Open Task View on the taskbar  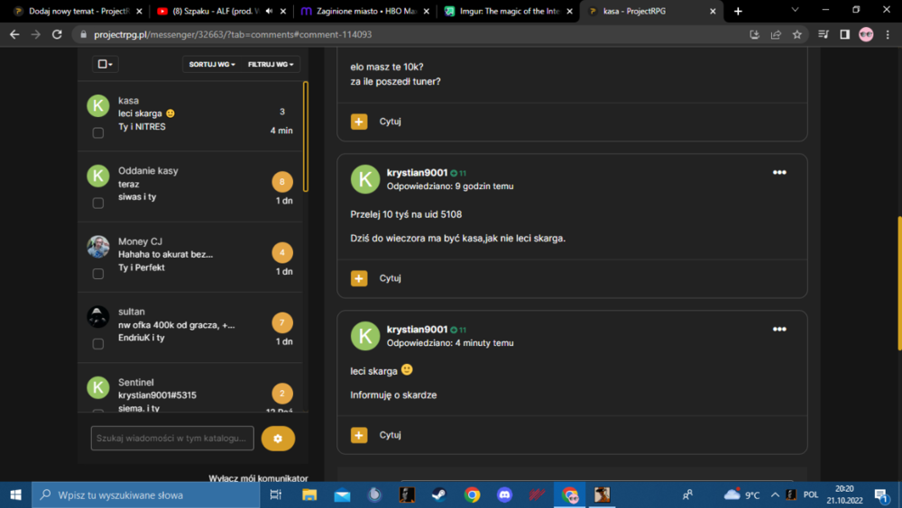(275, 494)
